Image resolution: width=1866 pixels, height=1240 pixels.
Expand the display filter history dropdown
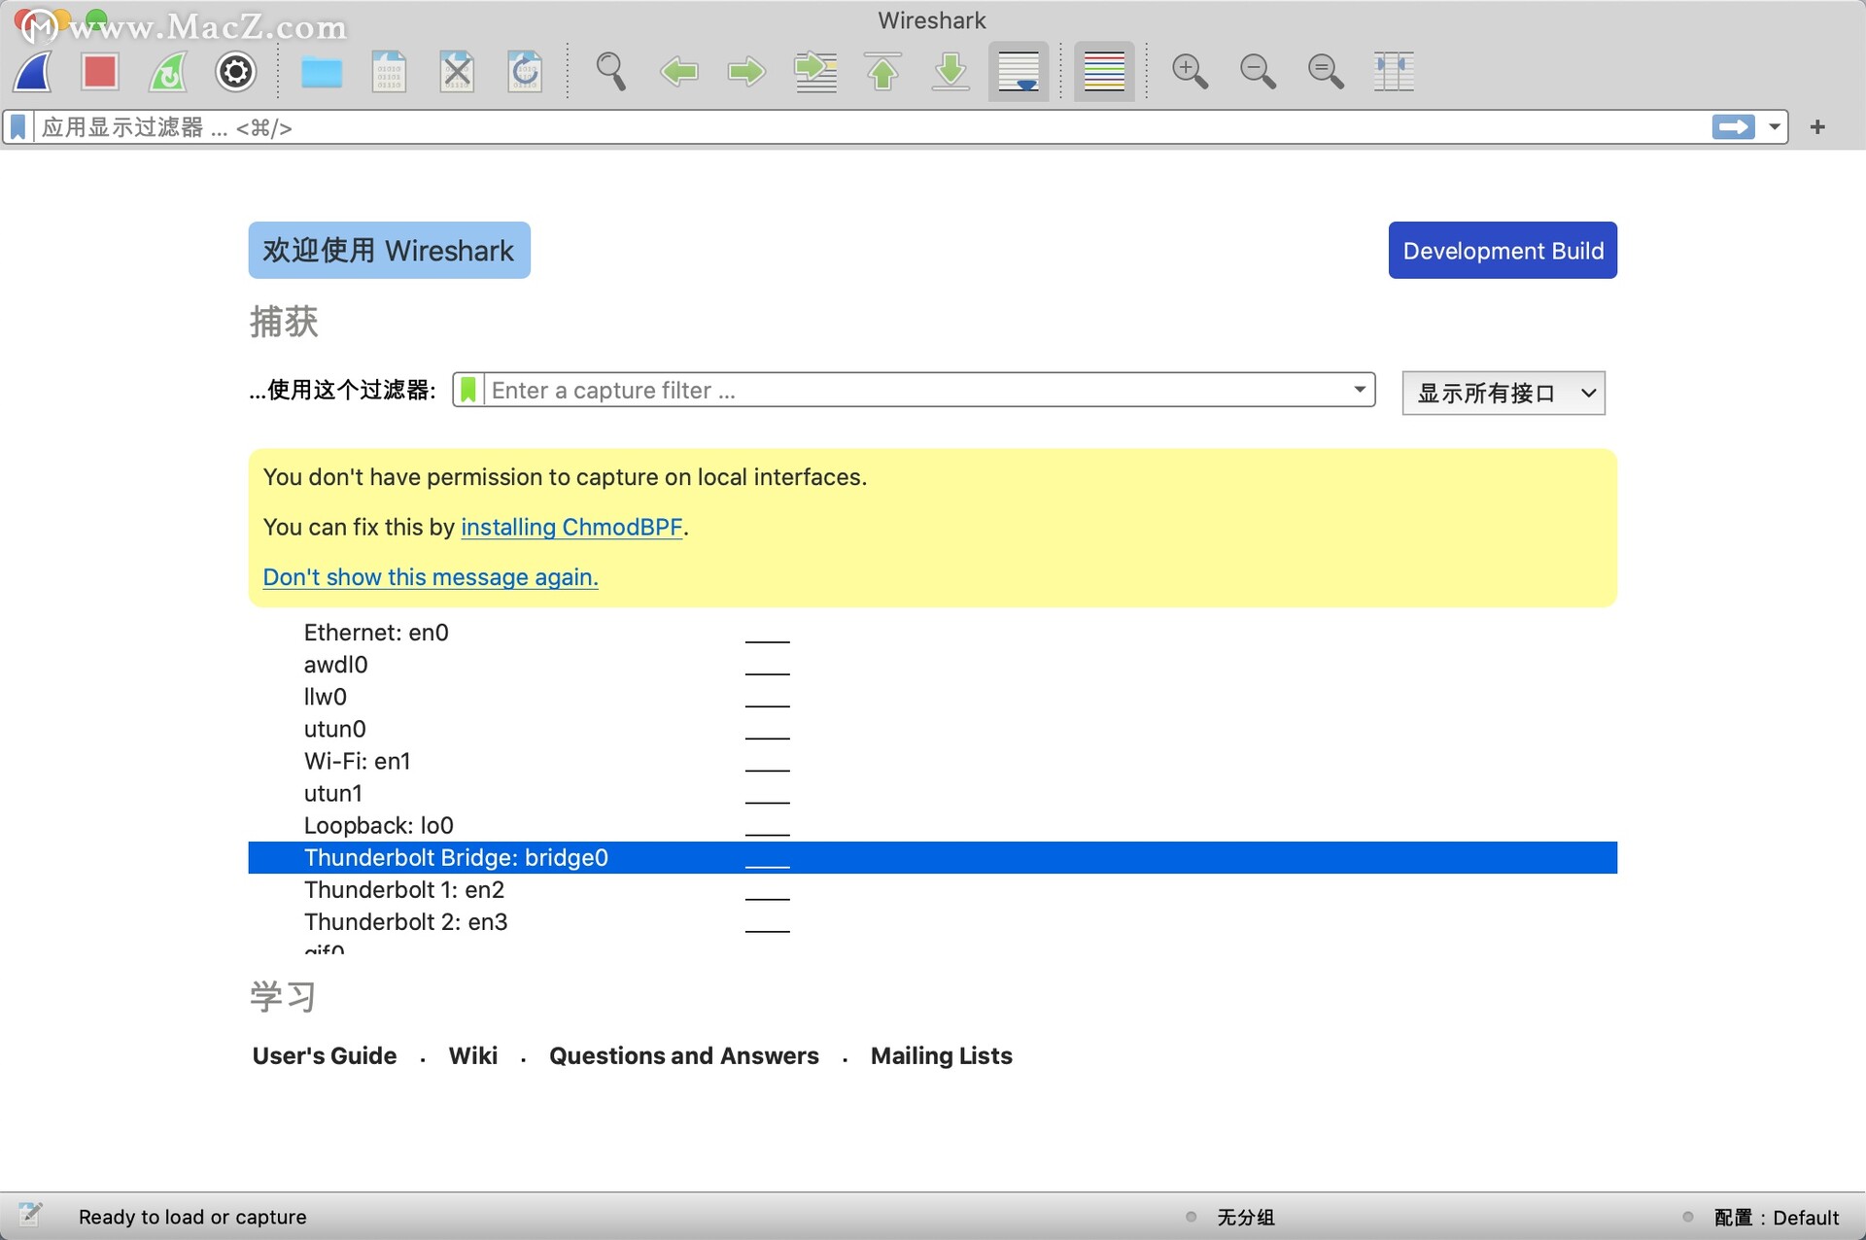pyautogui.click(x=1774, y=127)
